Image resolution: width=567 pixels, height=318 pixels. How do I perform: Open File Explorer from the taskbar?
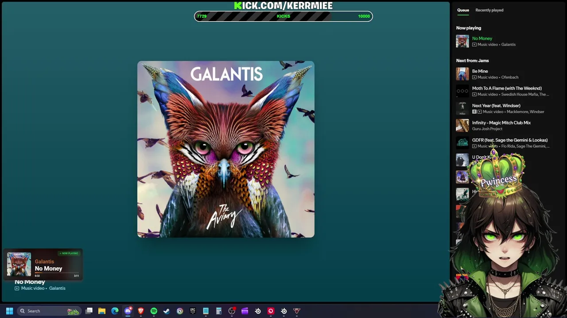coord(102,311)
